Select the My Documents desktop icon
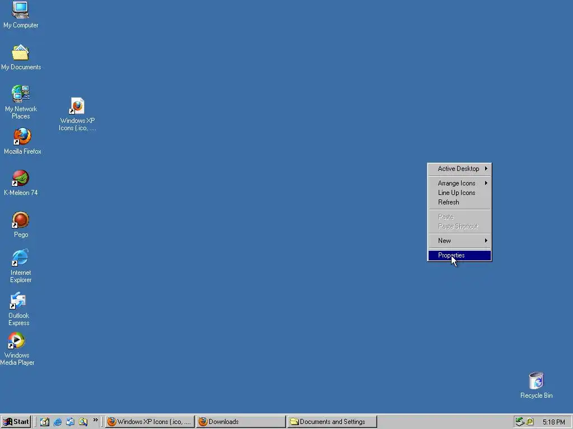Viewport: 573px width, 429px height. pos(21,58)
